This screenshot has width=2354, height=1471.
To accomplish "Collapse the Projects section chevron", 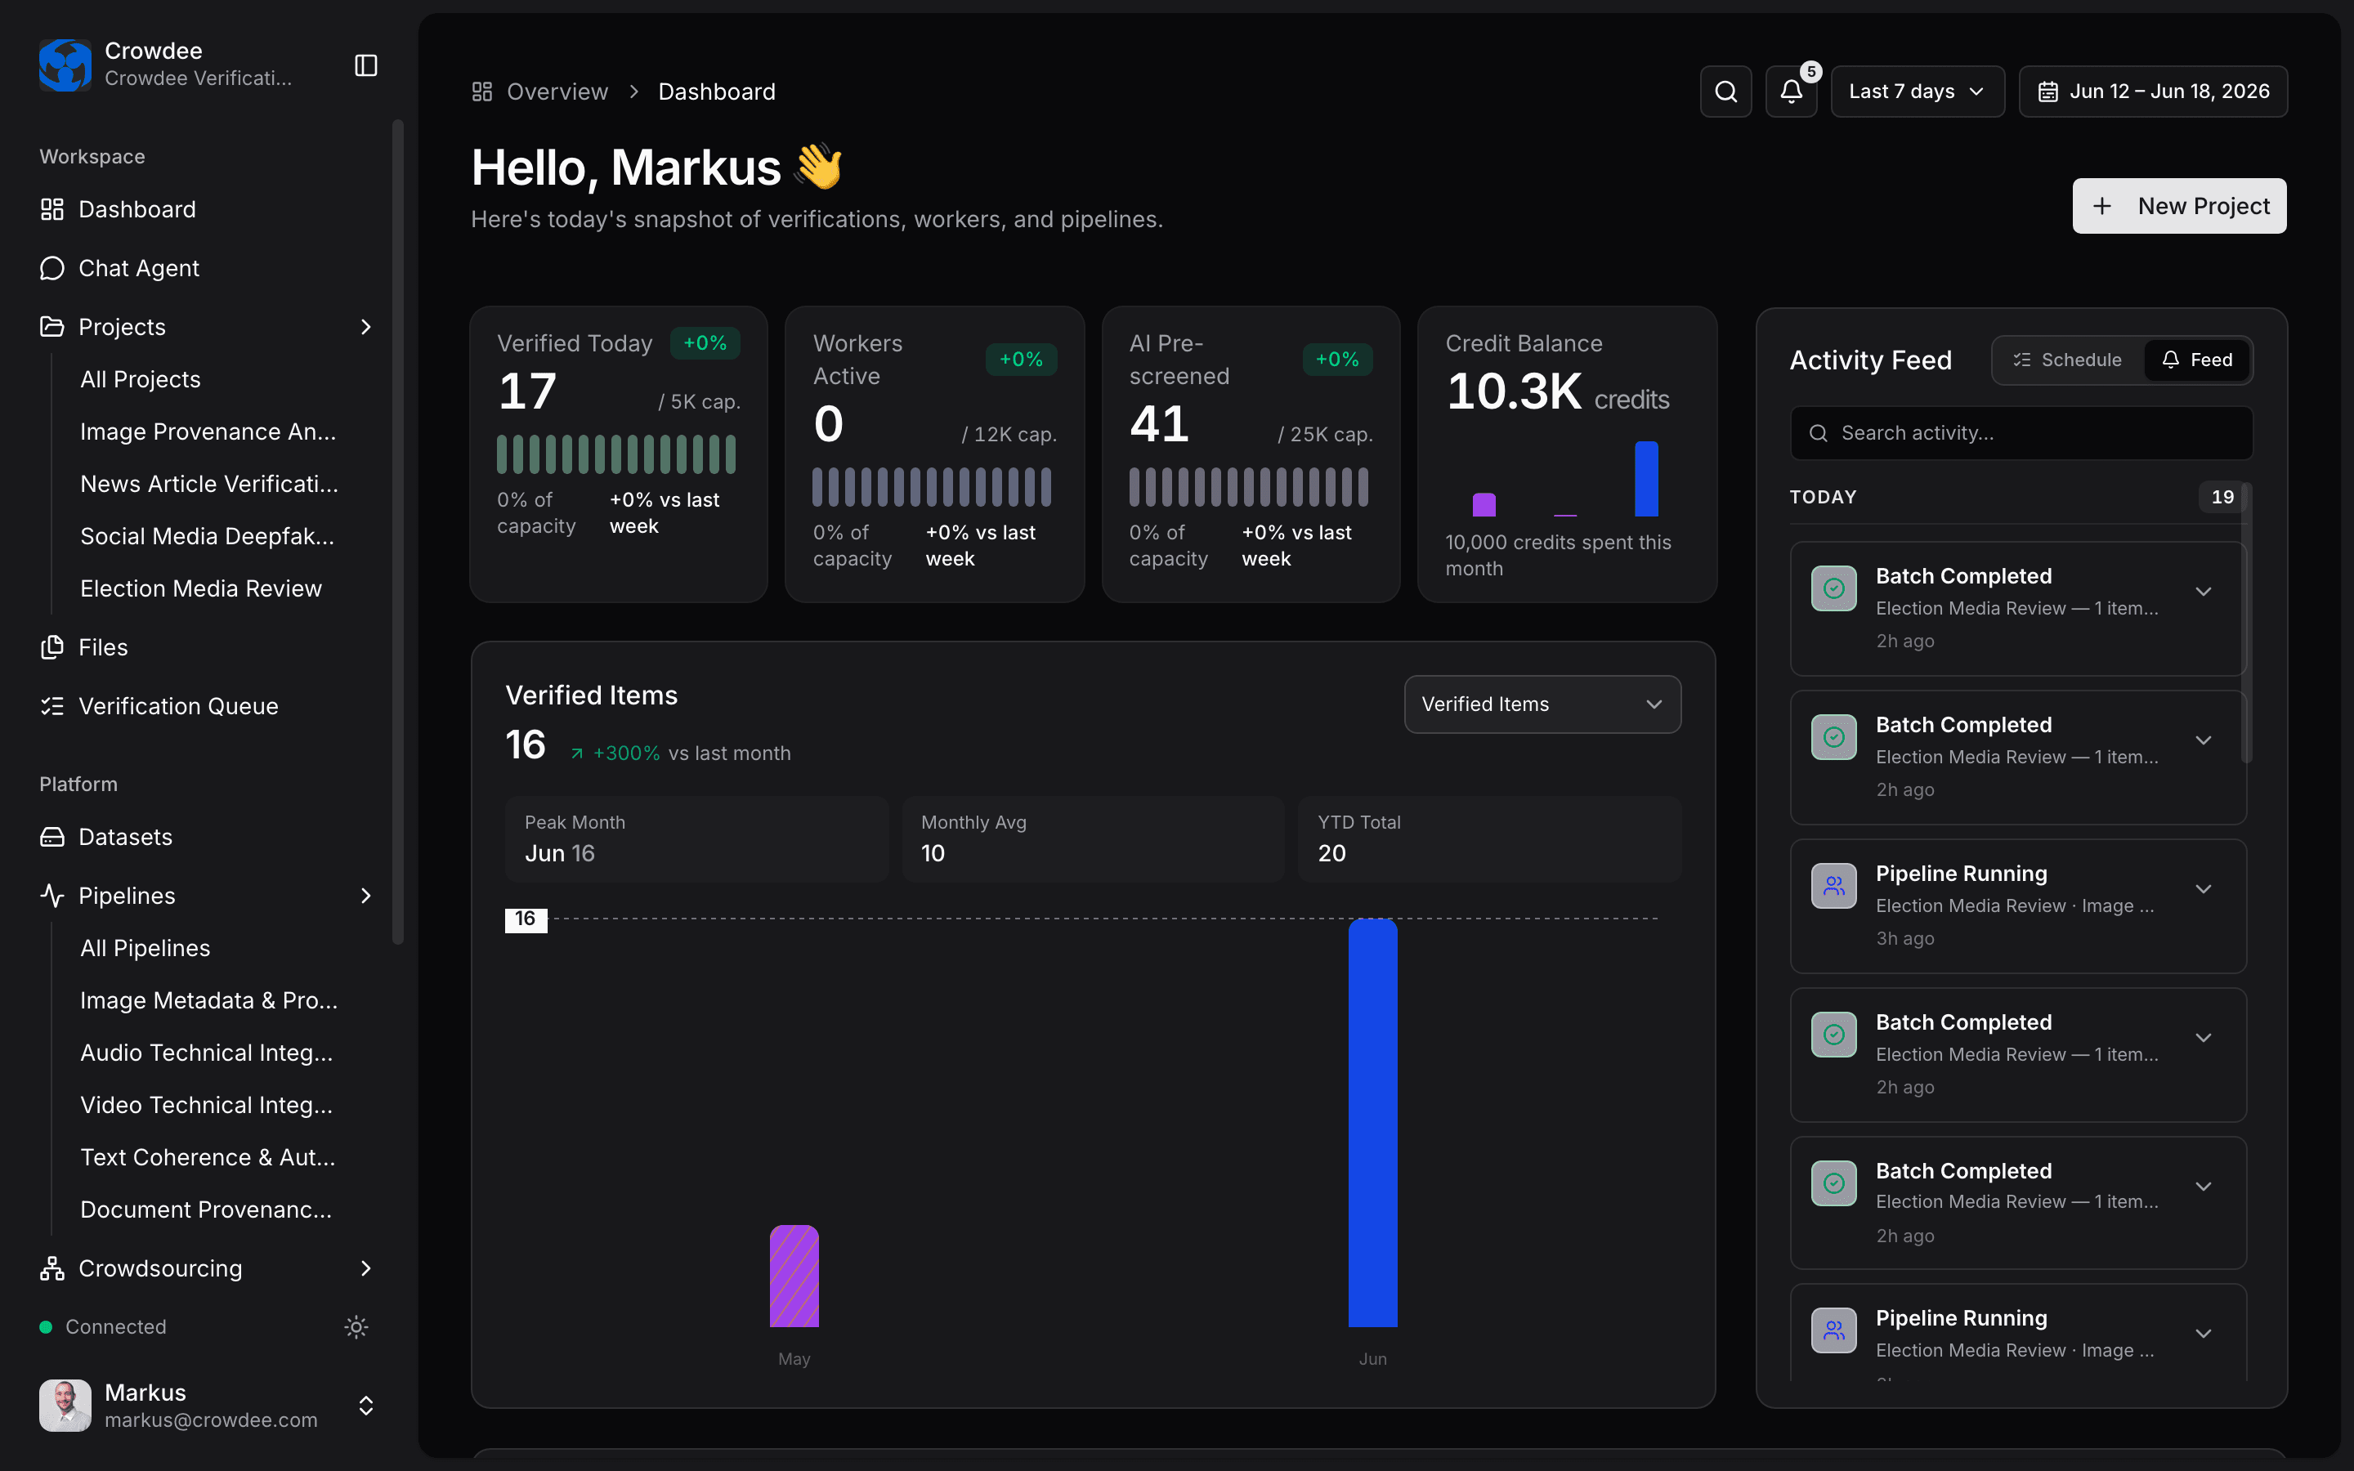I will [x=365, y=327].
